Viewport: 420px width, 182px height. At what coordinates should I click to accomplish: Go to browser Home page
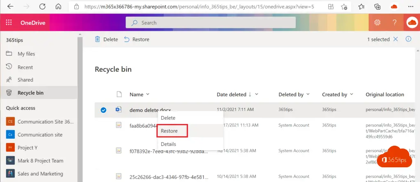pos(58,7)
